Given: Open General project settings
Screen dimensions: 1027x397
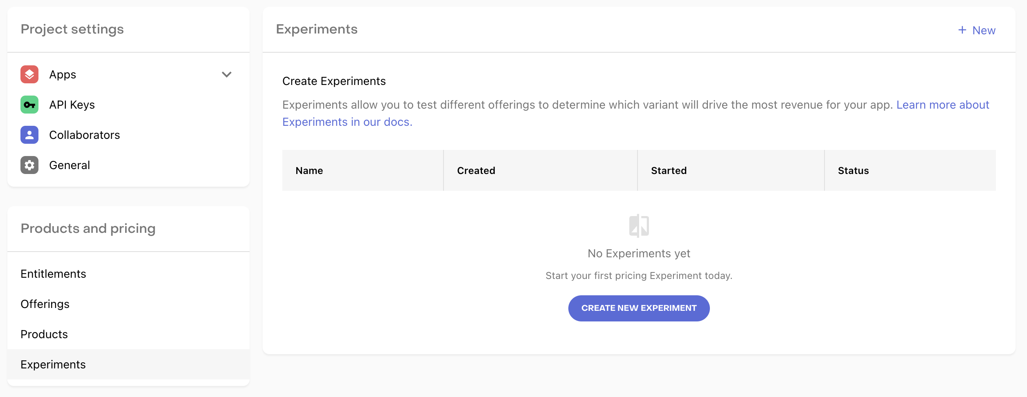Looking at the screenshot, I should coord(70,165).
